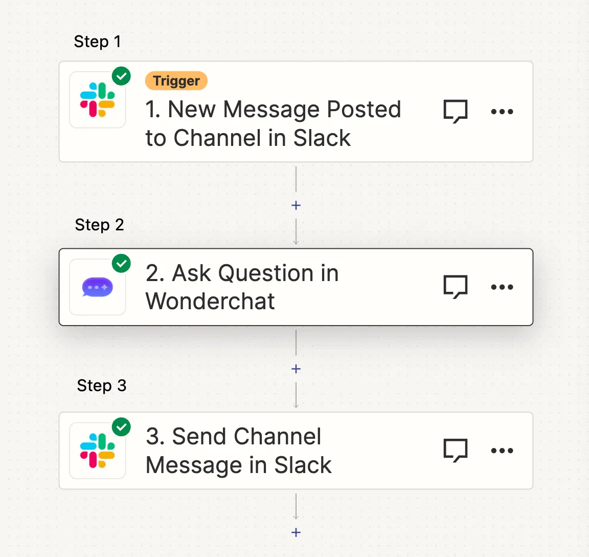Add a step between trigger and Wonderchat
Image resolution: width=589 pixels, height=557 pixels.
pyautogui.click(x=296, y=205)
